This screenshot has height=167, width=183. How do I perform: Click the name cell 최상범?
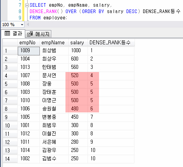[x=54, y=51]
